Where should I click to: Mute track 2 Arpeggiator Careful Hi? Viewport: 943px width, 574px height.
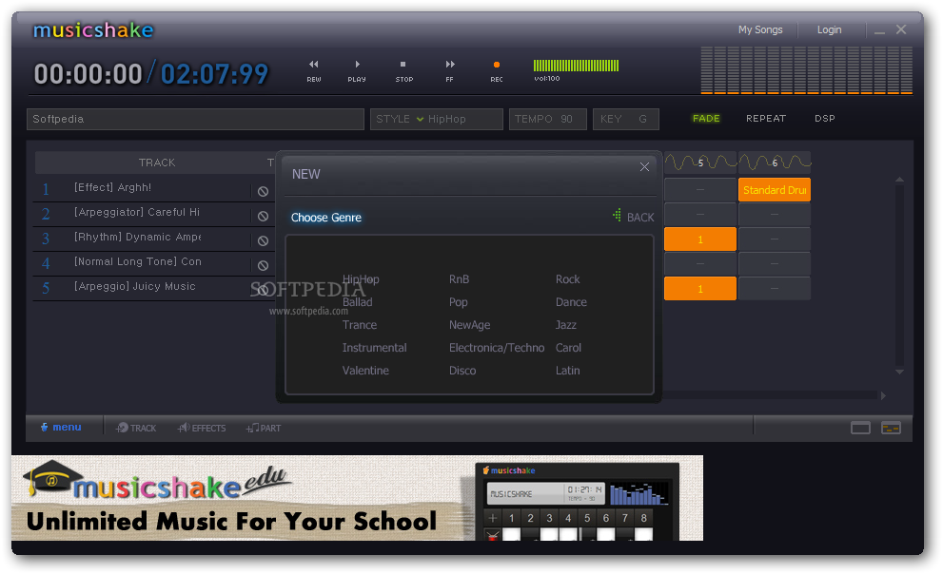263,216
